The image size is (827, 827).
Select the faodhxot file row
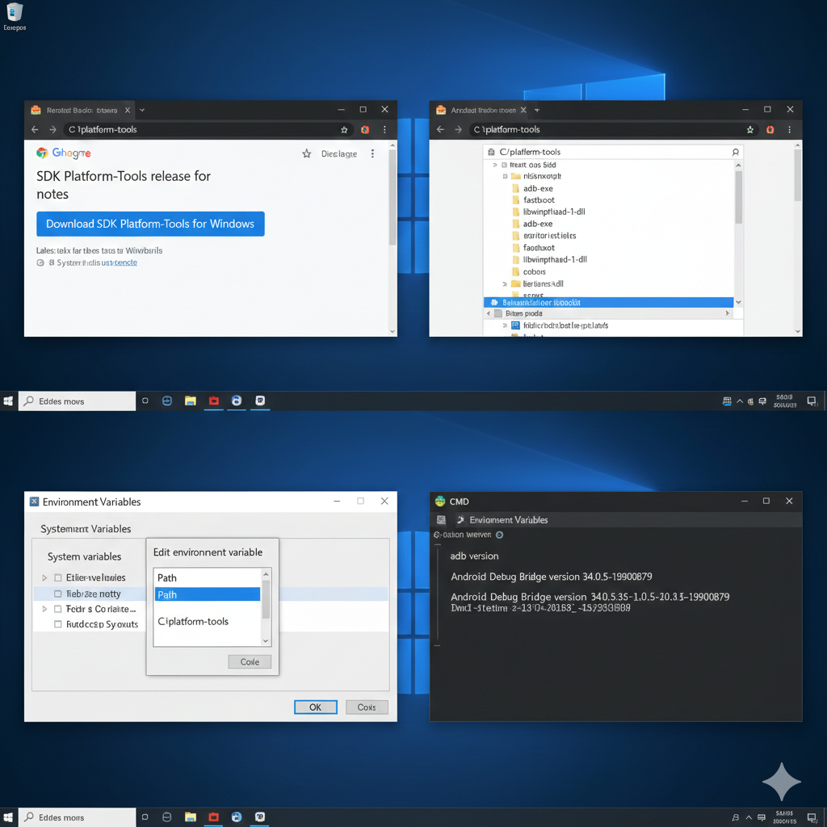[534, 247]
